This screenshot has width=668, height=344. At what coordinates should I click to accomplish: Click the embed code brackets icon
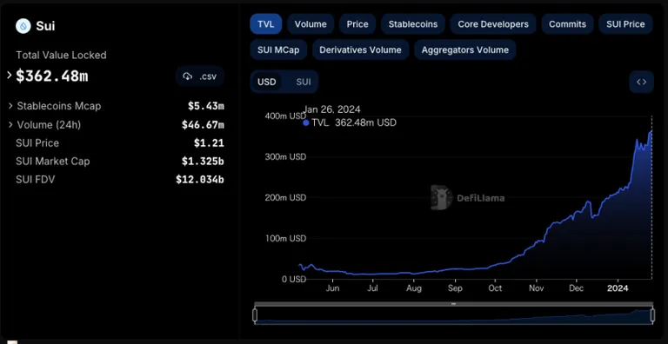click(641, 82)
